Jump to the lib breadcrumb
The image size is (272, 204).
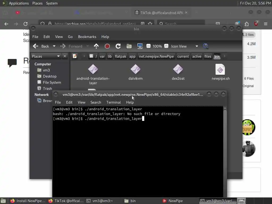click(110, 56)
